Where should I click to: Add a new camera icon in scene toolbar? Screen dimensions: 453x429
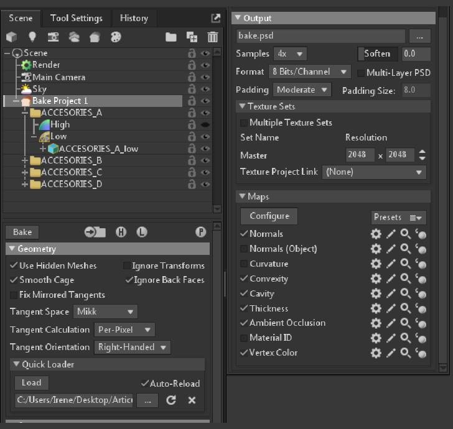53,37
